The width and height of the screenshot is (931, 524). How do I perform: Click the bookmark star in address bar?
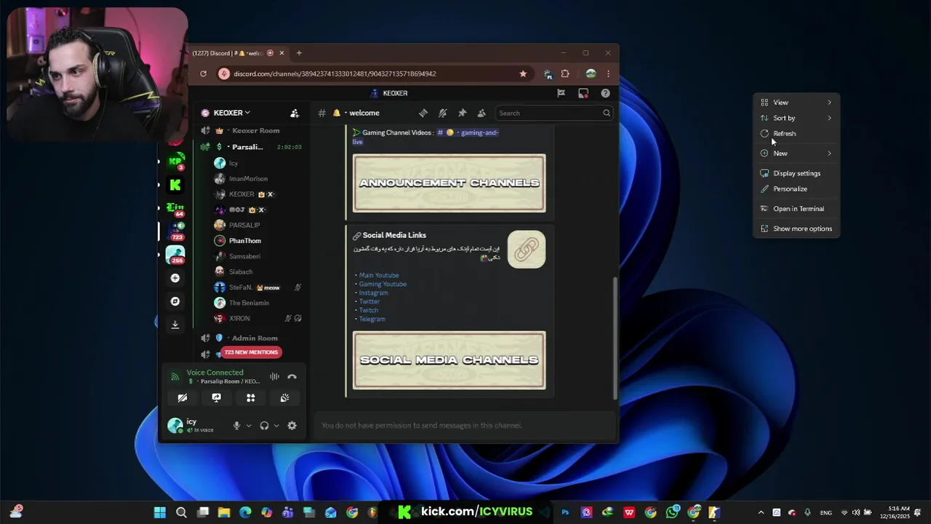point(523,74)
